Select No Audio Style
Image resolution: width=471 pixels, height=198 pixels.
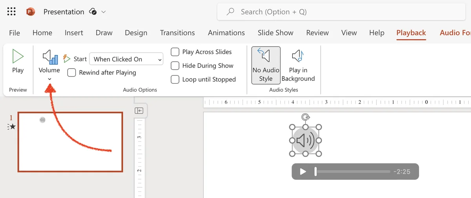pos(266,65)
